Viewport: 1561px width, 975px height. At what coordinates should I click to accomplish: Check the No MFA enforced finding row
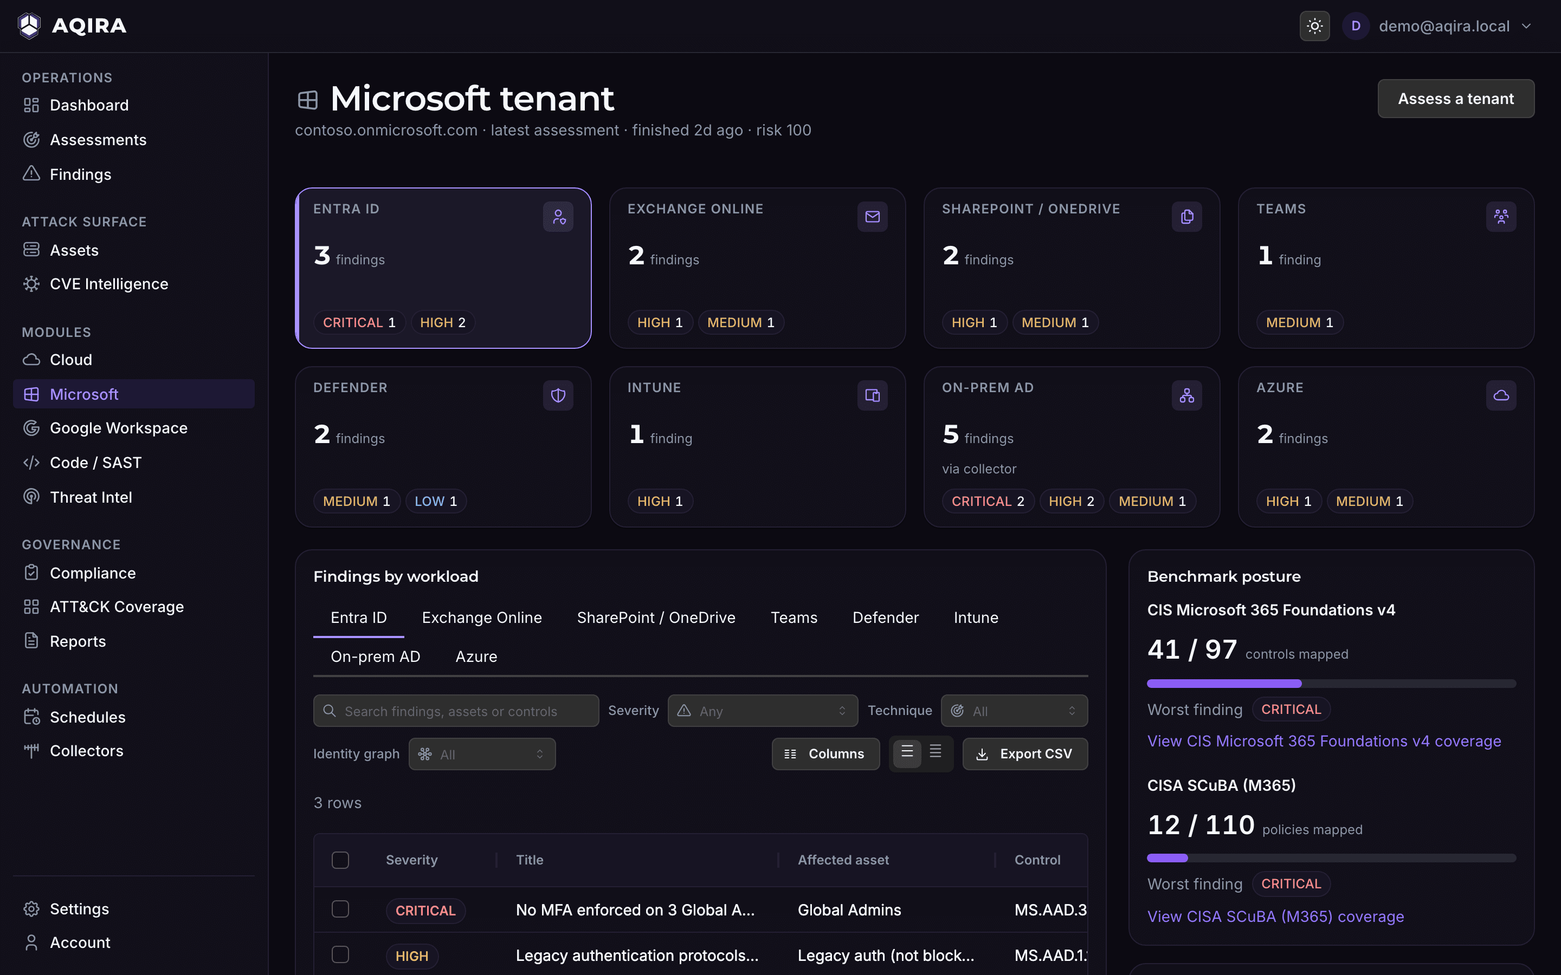[340, 909]
